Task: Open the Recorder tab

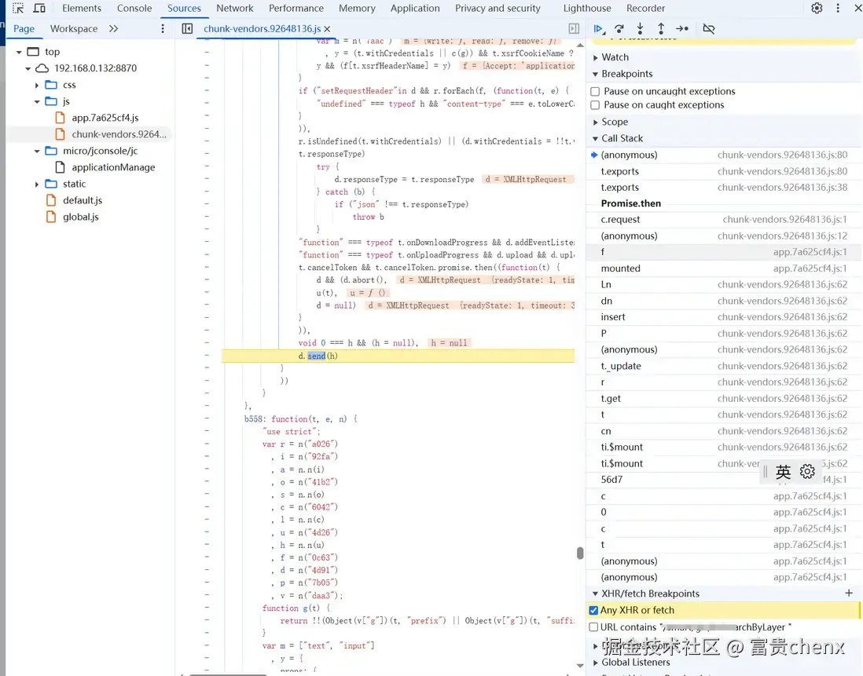Action: pyautogui.click(x=645, y=8)
